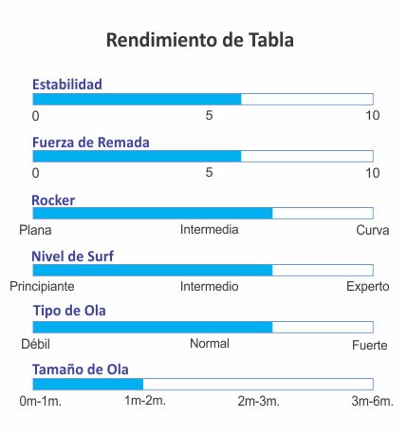
Task: Click the Experto scale label
Action: (368, 287)
